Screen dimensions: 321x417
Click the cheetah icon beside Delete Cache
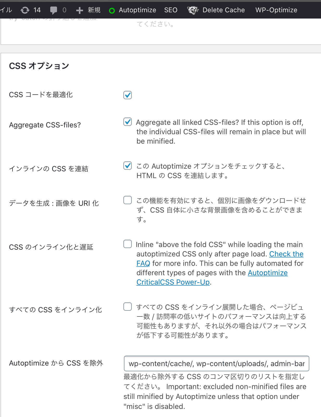click(x=193, y=10)
